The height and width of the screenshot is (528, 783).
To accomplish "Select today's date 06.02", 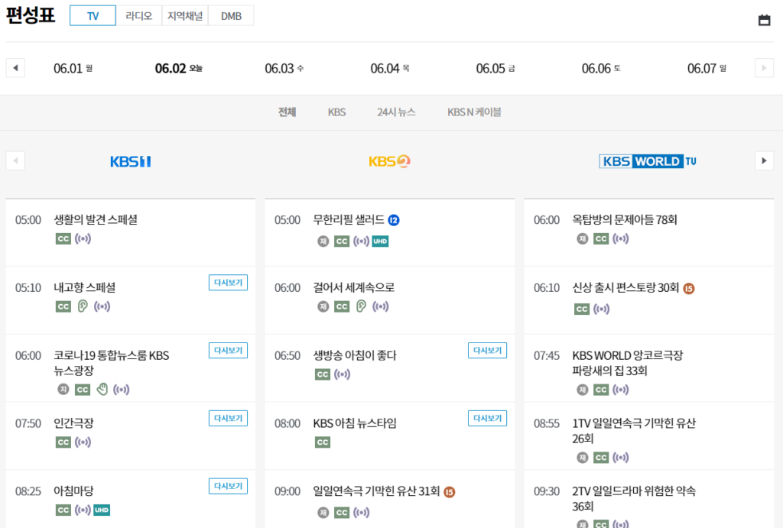I will pos(177,67).
